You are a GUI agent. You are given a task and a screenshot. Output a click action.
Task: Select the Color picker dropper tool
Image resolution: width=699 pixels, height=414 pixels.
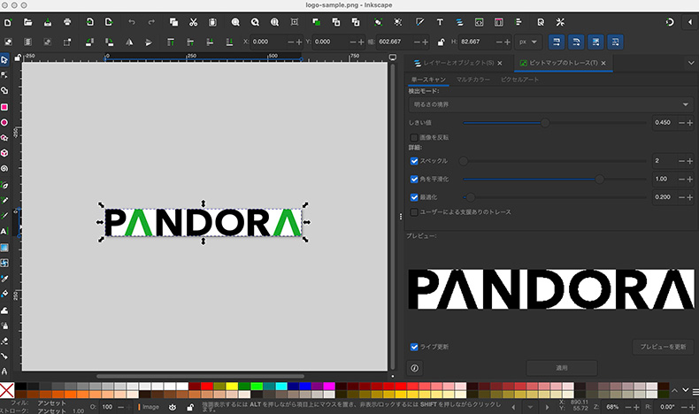click(4, 279)
